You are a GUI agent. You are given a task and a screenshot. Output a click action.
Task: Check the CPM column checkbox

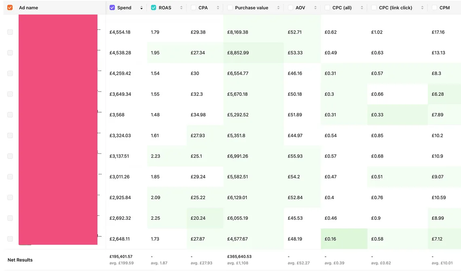434,8
